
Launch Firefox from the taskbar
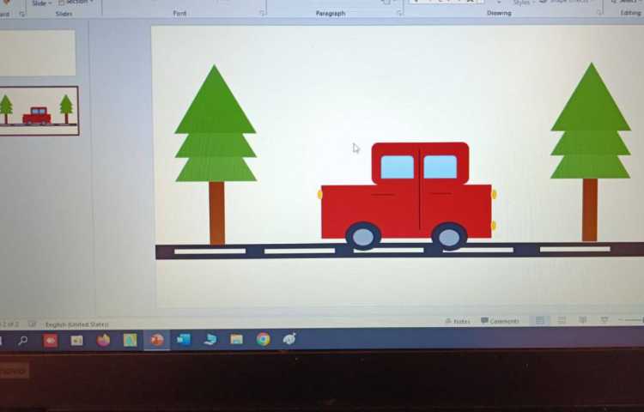tap(103, 340)
